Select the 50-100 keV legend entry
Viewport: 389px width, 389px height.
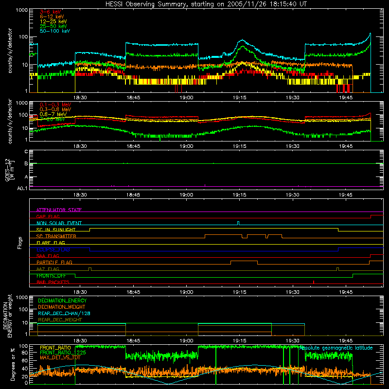(x=55, y=31)
